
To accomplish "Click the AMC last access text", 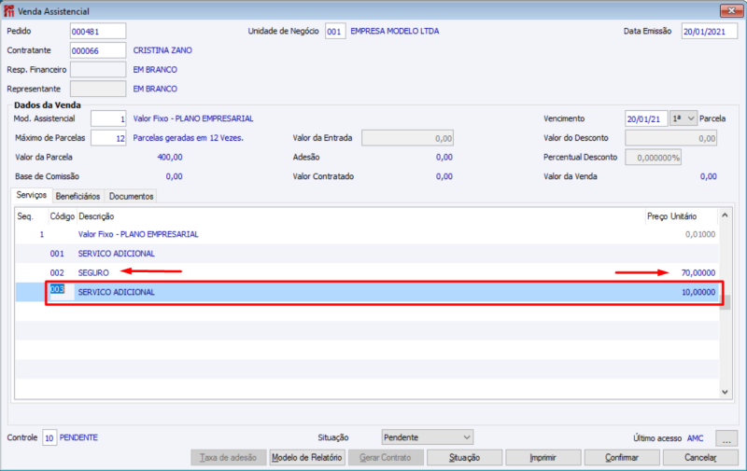I will (x=695, y=438).
